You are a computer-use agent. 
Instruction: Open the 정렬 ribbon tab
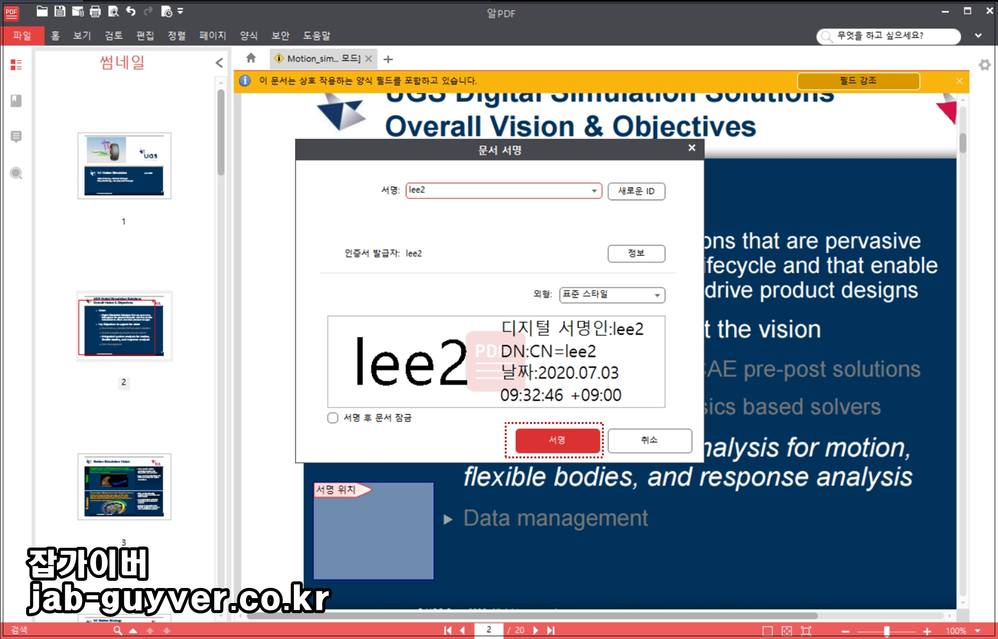point(177,35)
